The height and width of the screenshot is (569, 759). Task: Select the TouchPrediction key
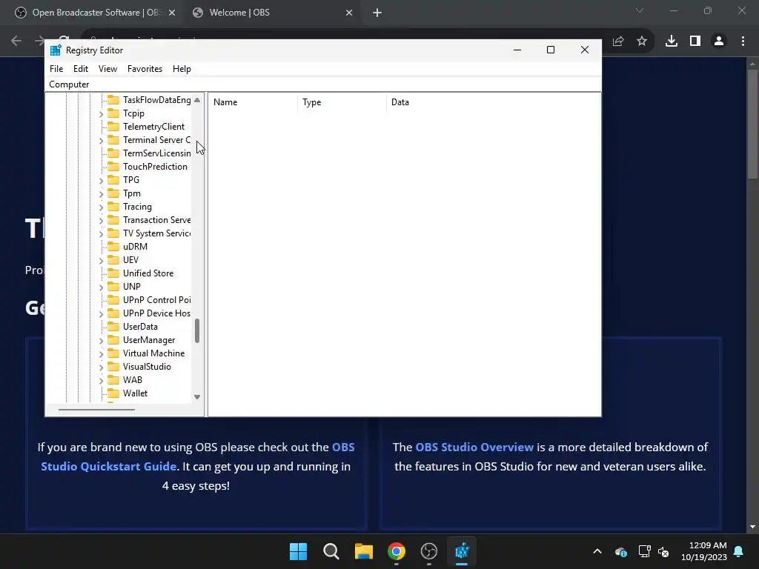click(x=155, y=167)
